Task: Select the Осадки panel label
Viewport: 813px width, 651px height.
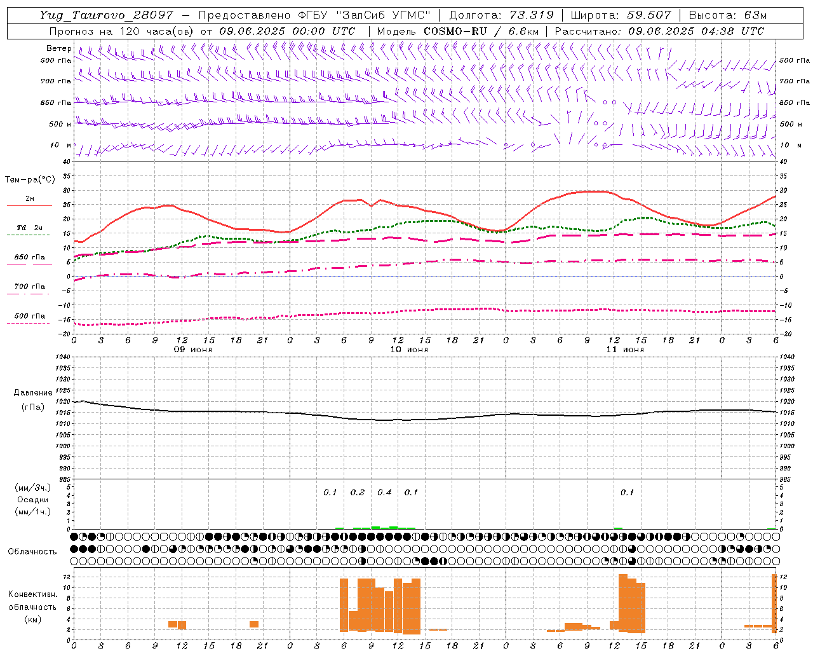Action: (33, 500)
